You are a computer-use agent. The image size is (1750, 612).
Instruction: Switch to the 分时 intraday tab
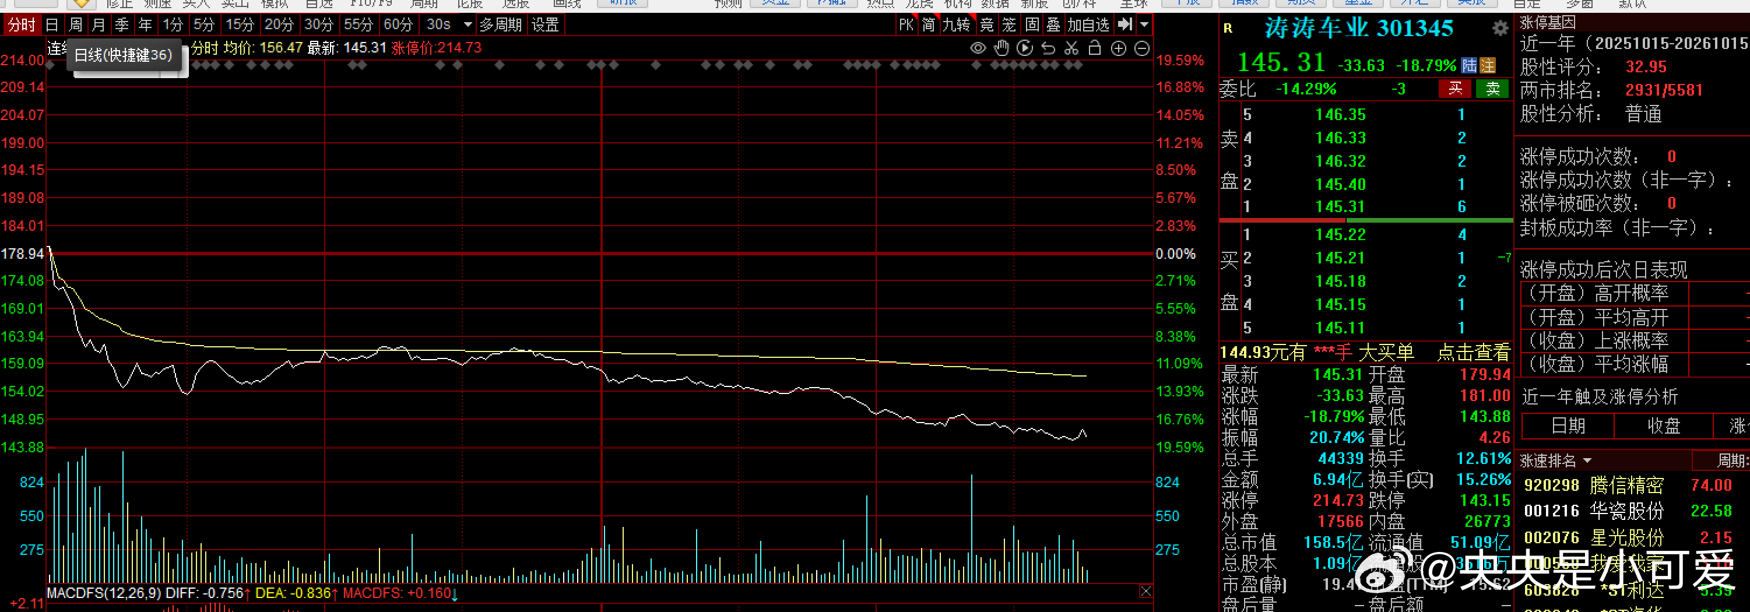click(21, 25)
